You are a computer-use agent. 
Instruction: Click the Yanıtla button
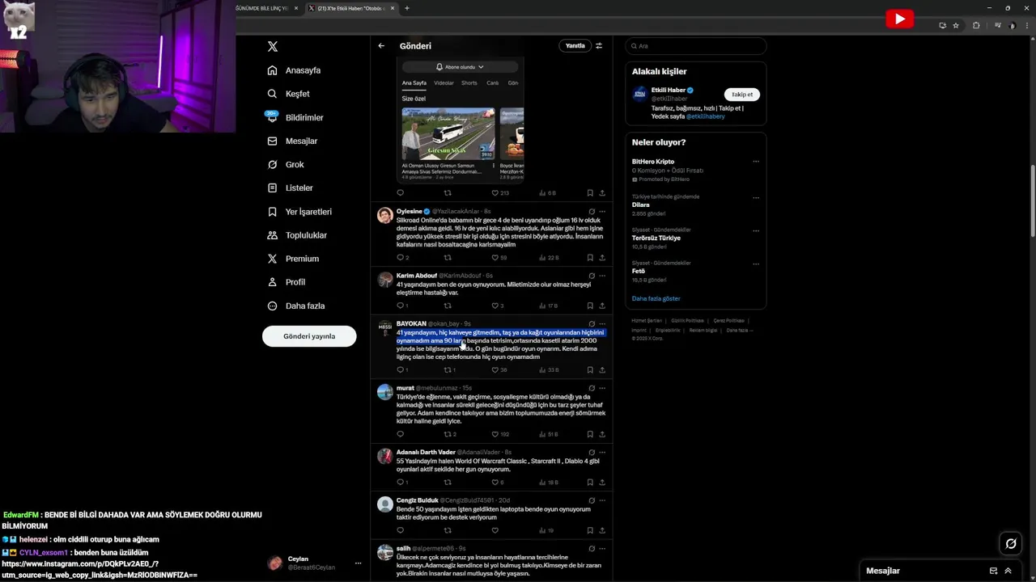575,46
